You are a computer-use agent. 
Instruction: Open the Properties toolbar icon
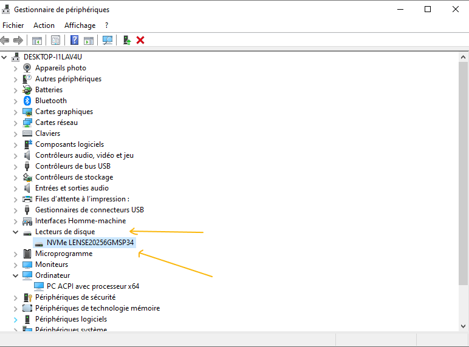tap(56, 40)
